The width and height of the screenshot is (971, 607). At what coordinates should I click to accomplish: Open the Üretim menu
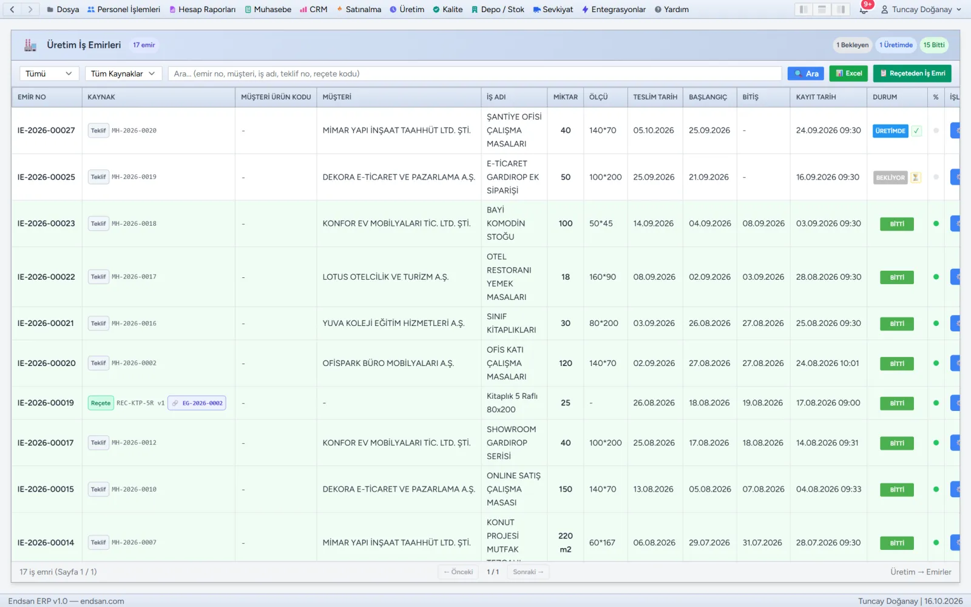(407, 9)
